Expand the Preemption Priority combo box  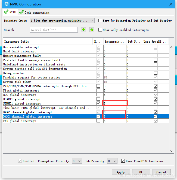point(77,161)
